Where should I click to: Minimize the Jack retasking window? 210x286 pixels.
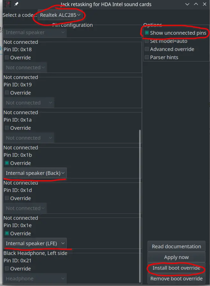pyautogui.click(x=187, y=4)
